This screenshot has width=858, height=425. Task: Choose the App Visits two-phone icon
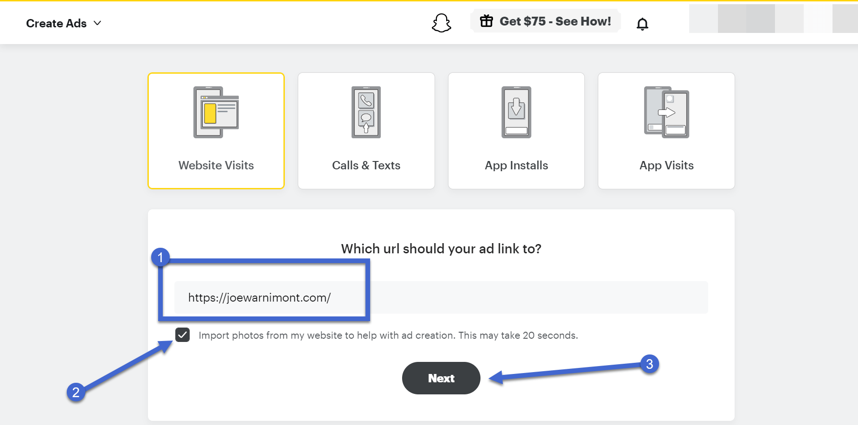click(x=666, y=112)
